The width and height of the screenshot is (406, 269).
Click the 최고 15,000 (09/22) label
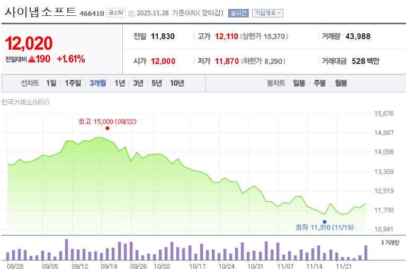click(x=107, y=122)
